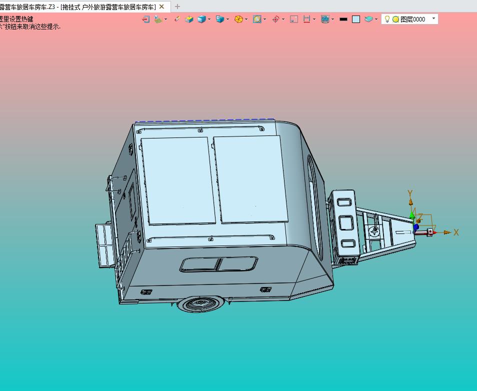The height and width of the screenshot is (391, 477).
Task: Click the green display-mode icon
Action: (158, 19)
